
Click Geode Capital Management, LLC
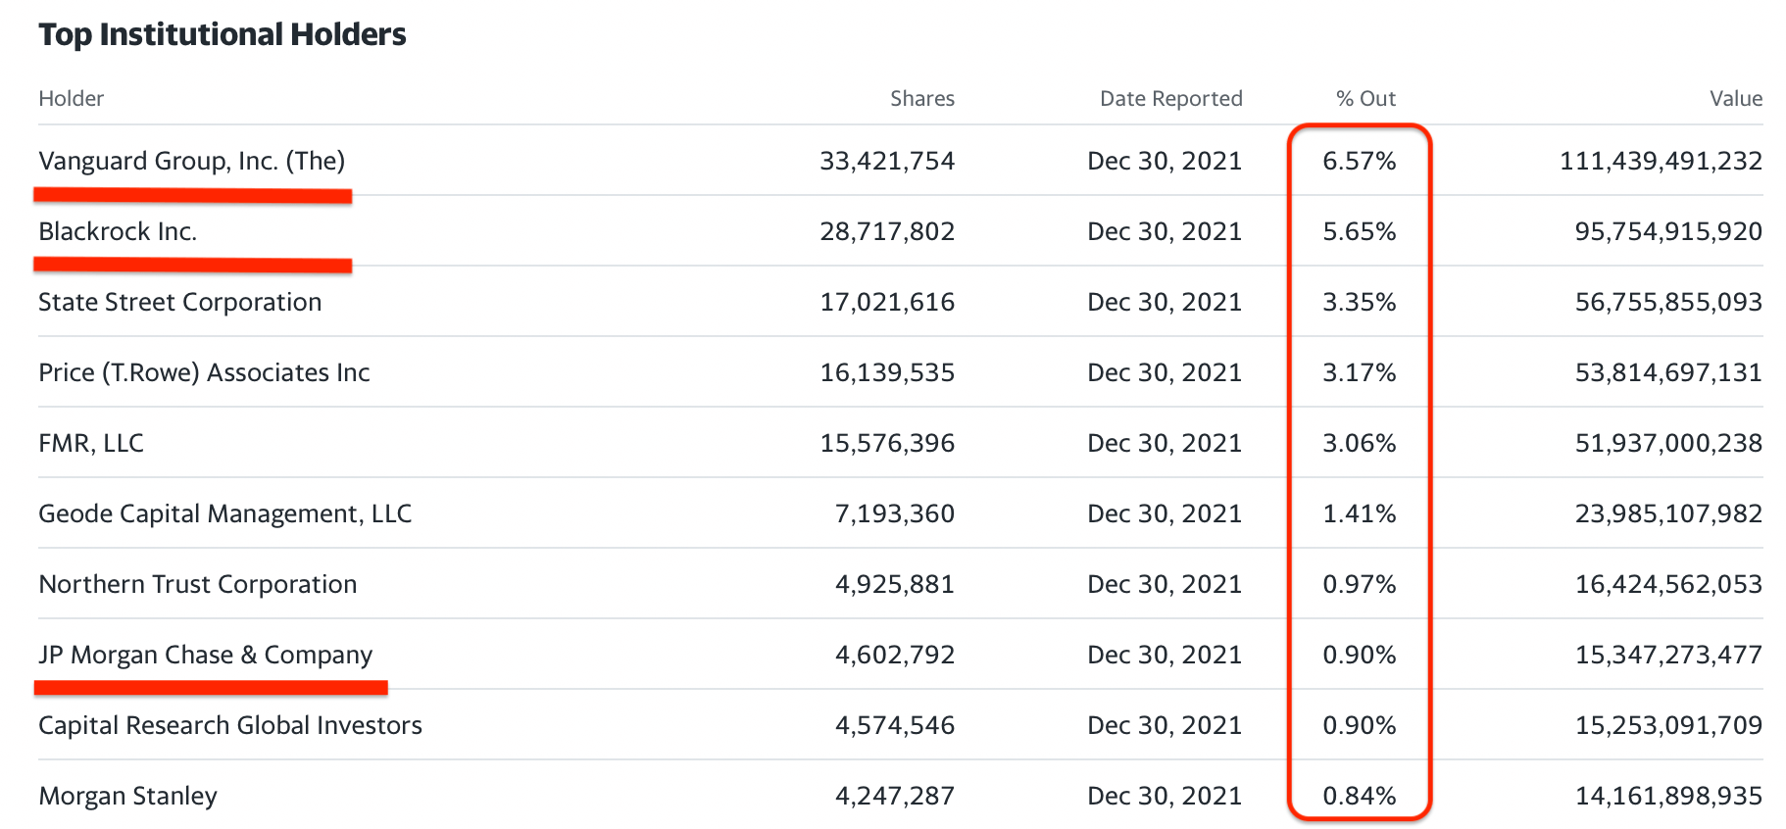224,513
